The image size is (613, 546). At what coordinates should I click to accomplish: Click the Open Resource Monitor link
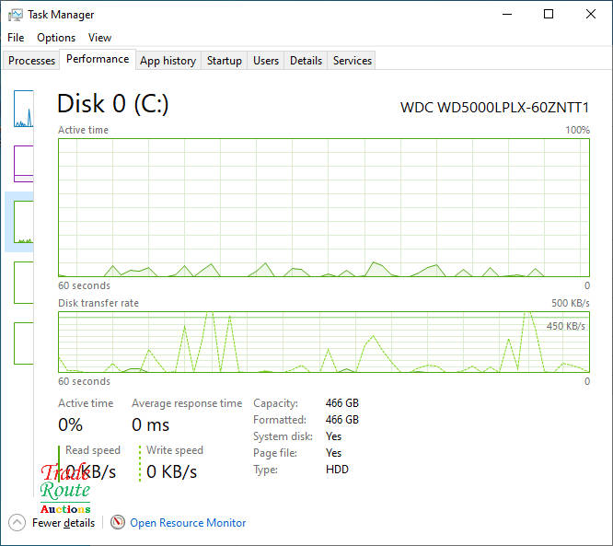188,522
